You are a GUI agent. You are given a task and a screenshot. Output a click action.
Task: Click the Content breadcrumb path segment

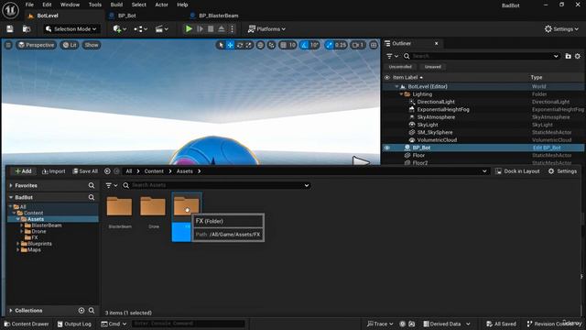point(154,171)
